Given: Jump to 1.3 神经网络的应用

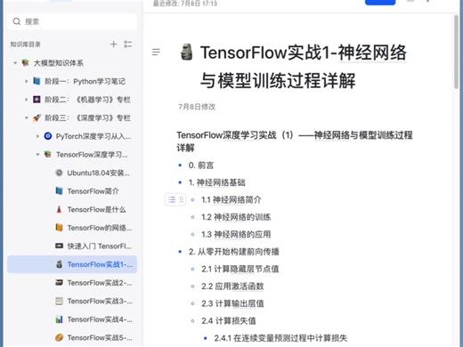Looking at the screenshot, I should (236, 234).
